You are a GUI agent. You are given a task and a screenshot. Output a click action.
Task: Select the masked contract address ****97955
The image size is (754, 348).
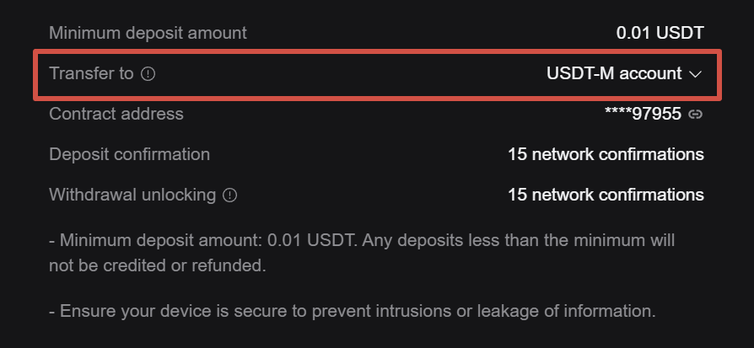[643, 114]
